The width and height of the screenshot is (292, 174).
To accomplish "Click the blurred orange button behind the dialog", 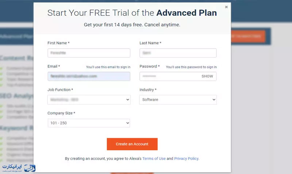I will tap(248, 36).
